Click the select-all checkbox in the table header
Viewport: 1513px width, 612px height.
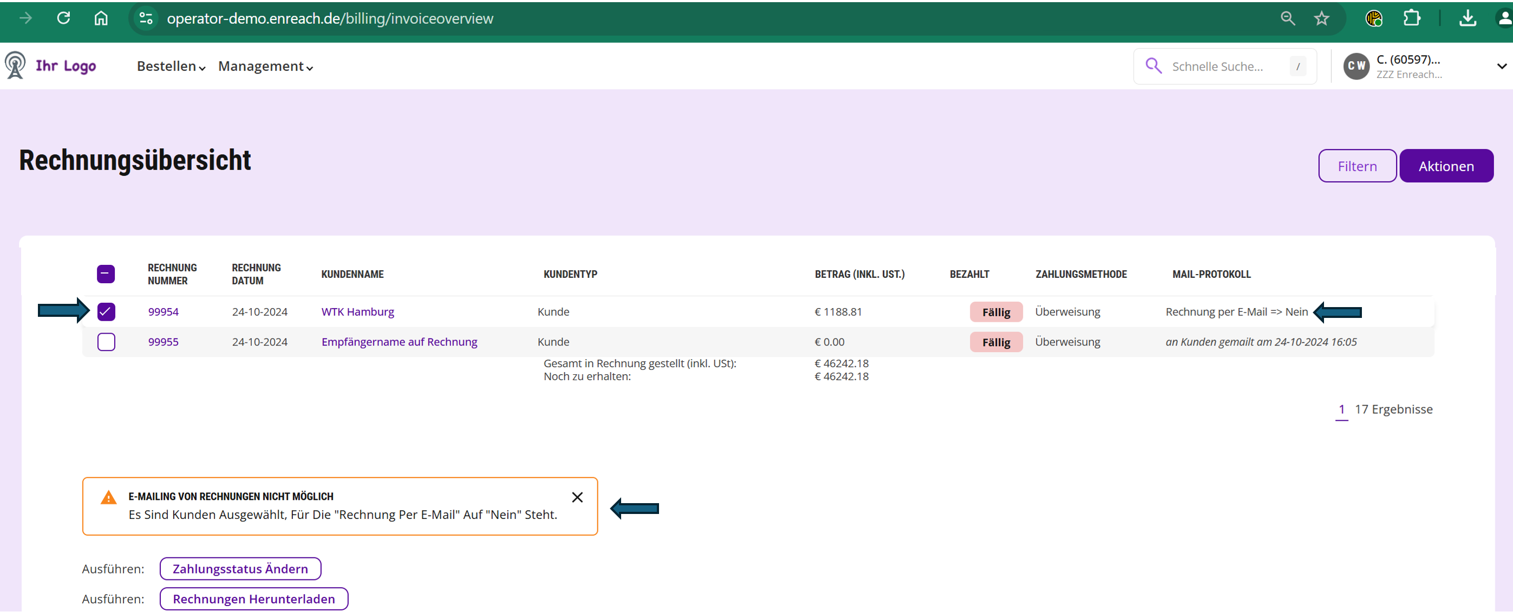click(106, 274)
